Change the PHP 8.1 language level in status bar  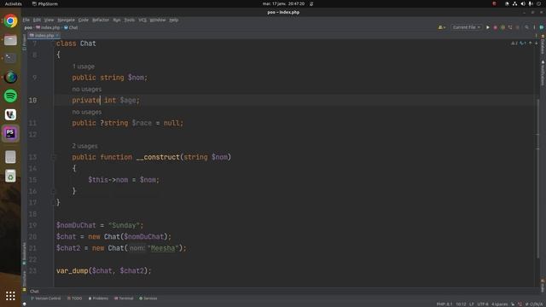[444, 304]
